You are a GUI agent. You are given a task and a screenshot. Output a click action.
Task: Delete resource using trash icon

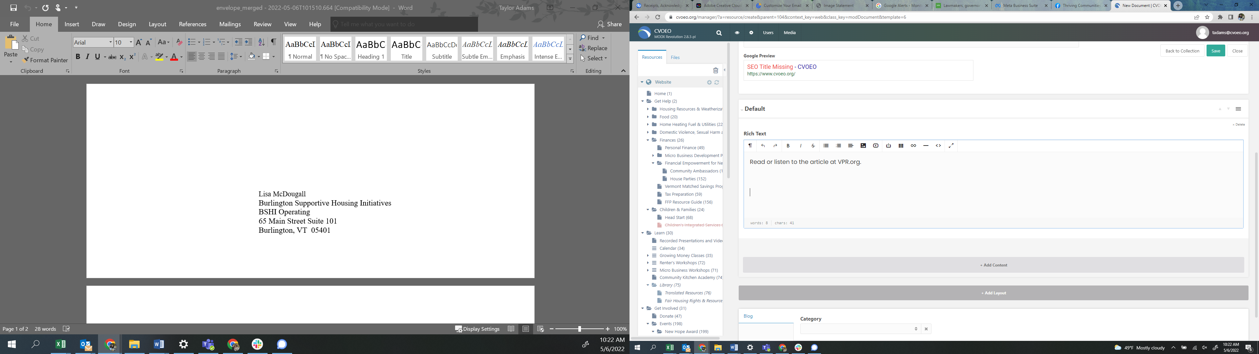coord(715,70)
